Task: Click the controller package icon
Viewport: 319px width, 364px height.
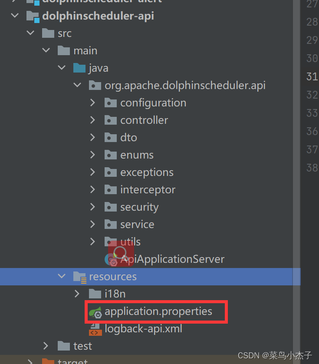Action: click(111, 120)
